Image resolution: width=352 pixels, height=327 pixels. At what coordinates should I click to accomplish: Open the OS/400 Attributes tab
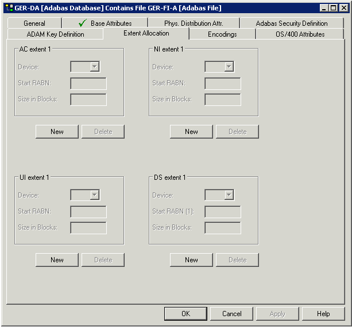(300, 34)
